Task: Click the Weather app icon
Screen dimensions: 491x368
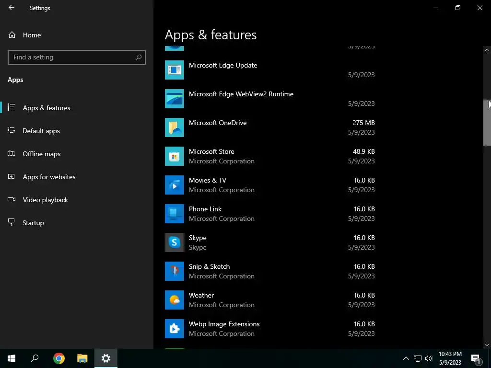Action: click(175, 300)
